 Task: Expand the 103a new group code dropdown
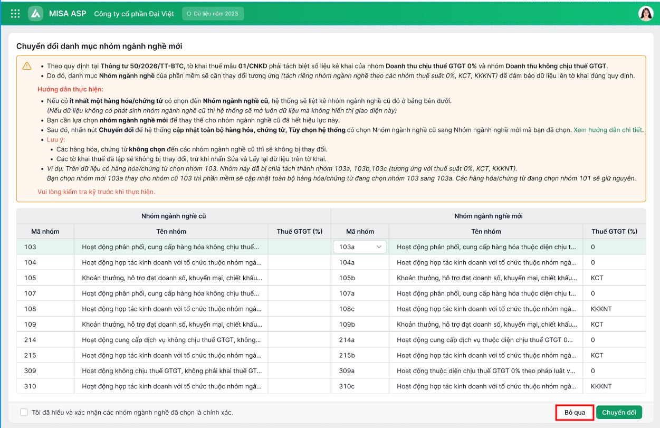point(360,246)
